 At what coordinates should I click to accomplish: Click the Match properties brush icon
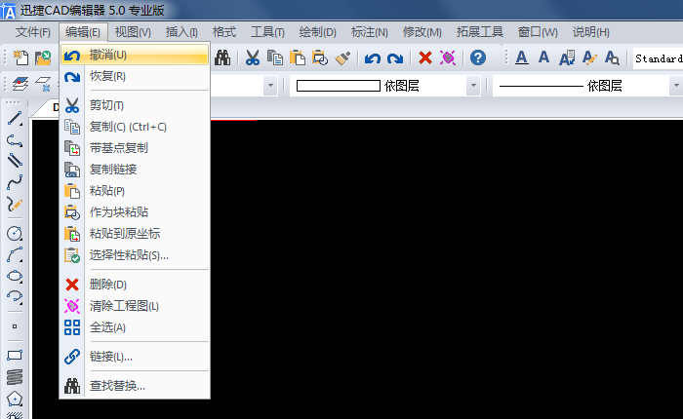pos(342,57)
